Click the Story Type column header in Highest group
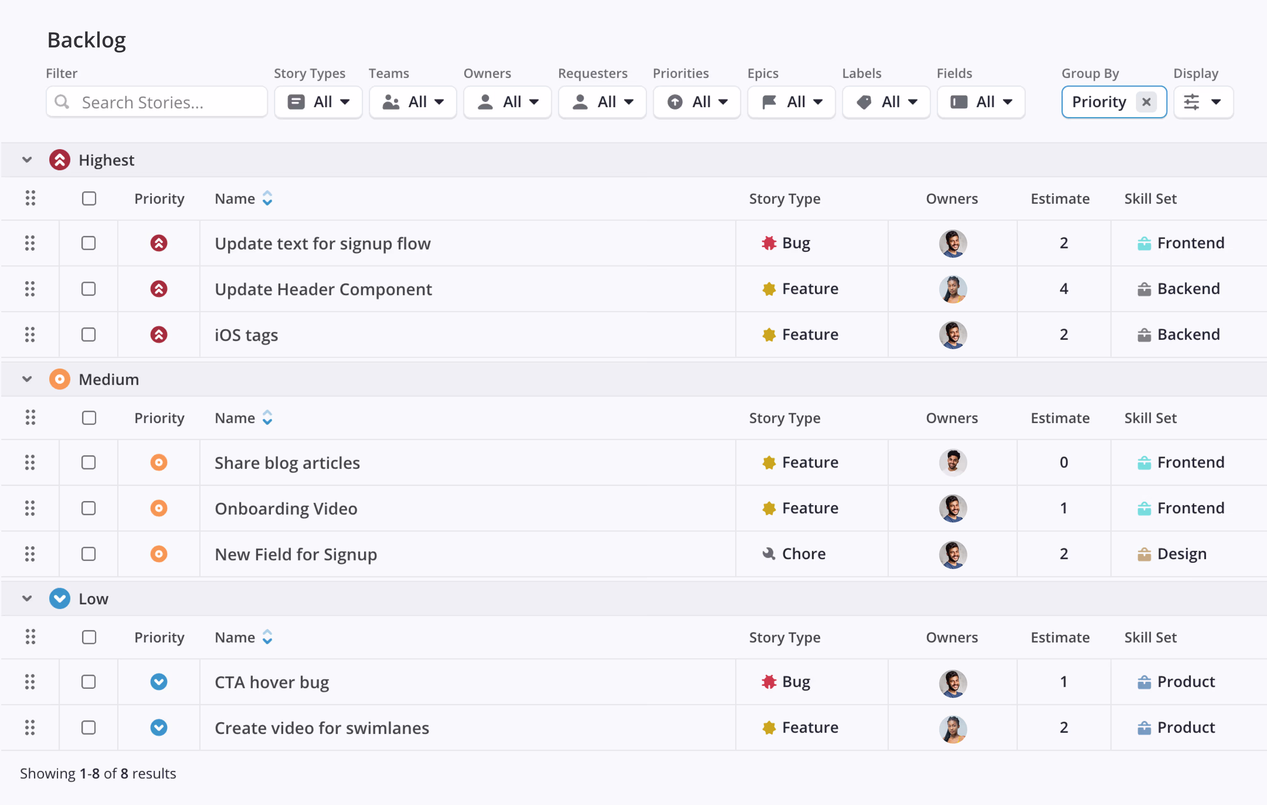The width and height of the screenshot is (1267, 805). (x=784, y=199)
